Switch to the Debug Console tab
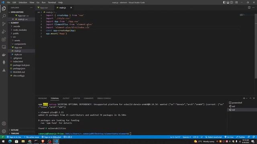The width and height of the screenshot is (257, 144). point(104,98)
